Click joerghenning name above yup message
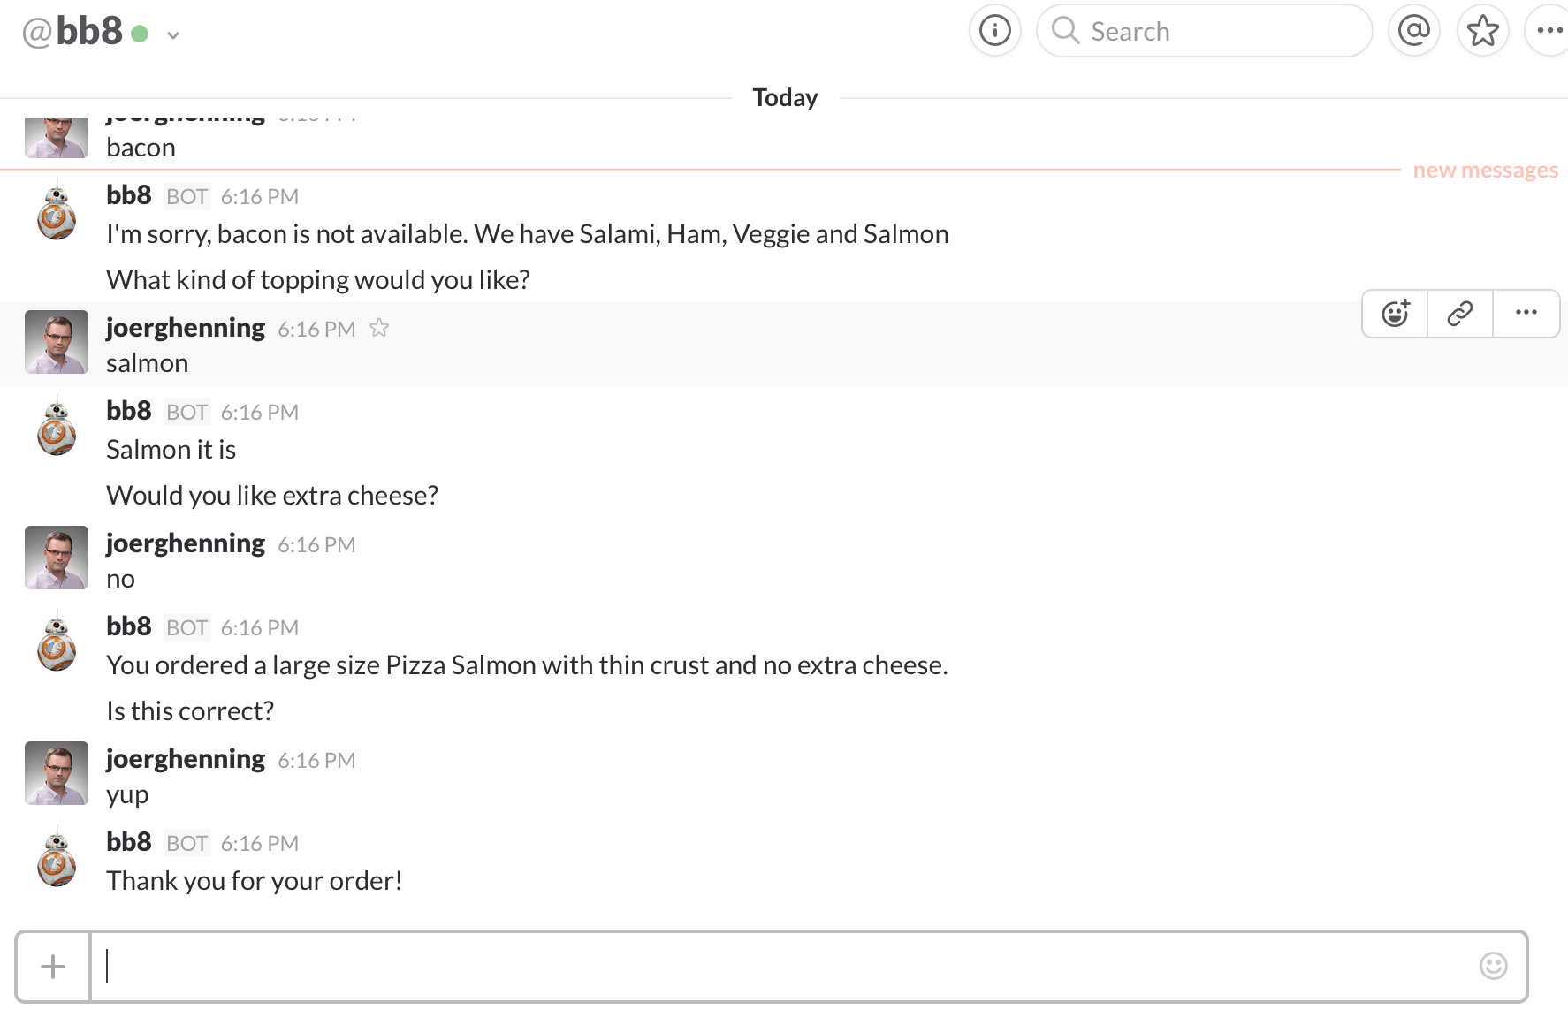Screen dimensions: 1568x1025 [186, 759]
